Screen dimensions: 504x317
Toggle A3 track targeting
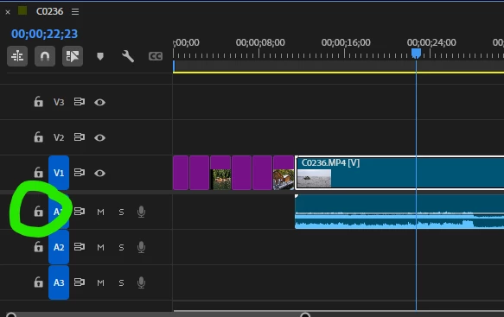pyautogui.click(x=59, y=282)
